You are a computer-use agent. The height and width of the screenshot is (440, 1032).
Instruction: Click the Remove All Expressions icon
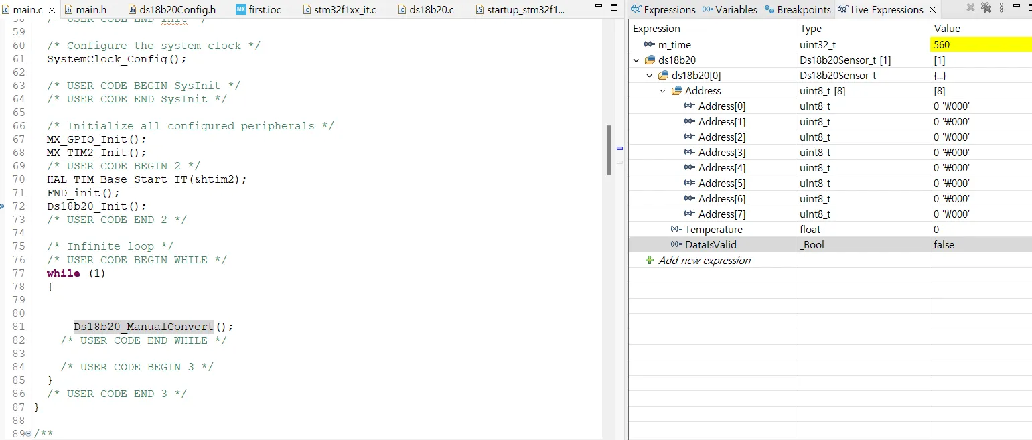click(x=986, y=8)
